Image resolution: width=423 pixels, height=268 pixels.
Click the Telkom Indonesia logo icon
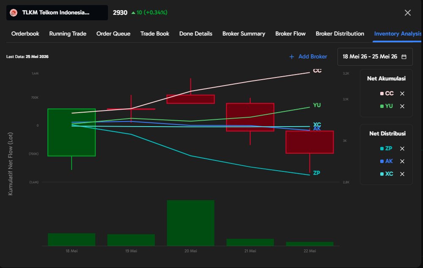coord(14,13)
